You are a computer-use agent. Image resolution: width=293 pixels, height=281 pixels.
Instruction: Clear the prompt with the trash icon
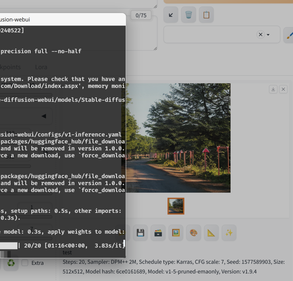pos(189,15)
